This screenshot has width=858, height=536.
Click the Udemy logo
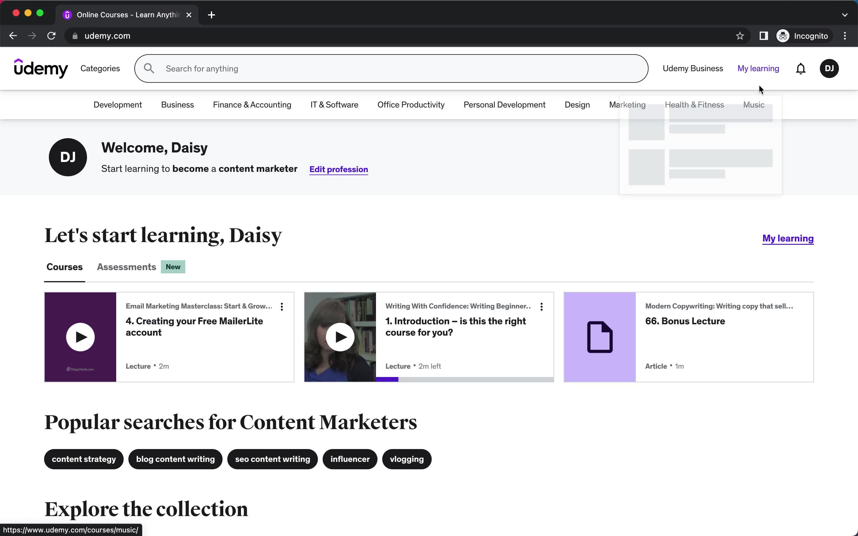click(41, 68)
